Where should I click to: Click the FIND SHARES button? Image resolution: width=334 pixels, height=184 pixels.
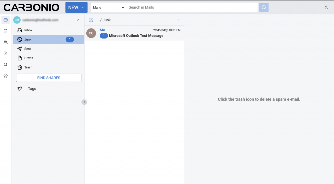click(49, 78)
